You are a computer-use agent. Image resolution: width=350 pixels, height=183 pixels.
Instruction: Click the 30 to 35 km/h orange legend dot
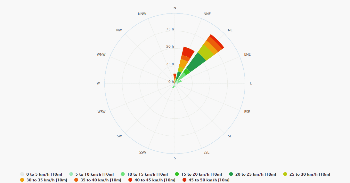(x=22, y=180)
